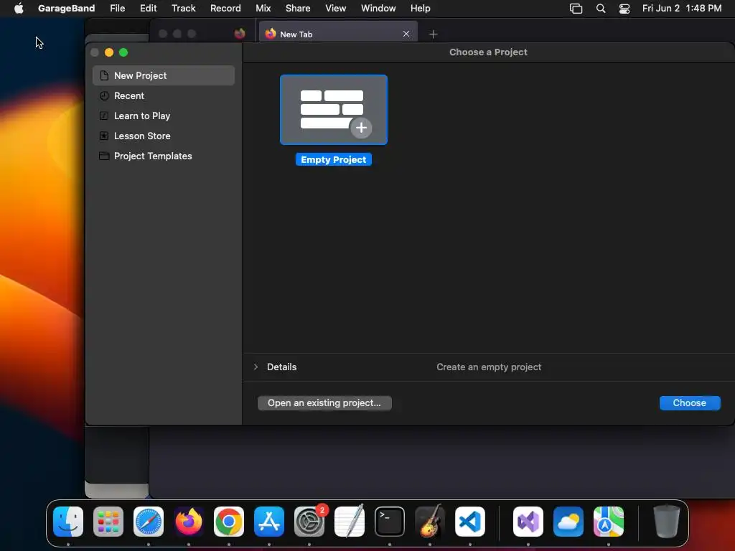This screenshot has height=551, width=735.
Task: Open the Window menu
Action: 378,8
